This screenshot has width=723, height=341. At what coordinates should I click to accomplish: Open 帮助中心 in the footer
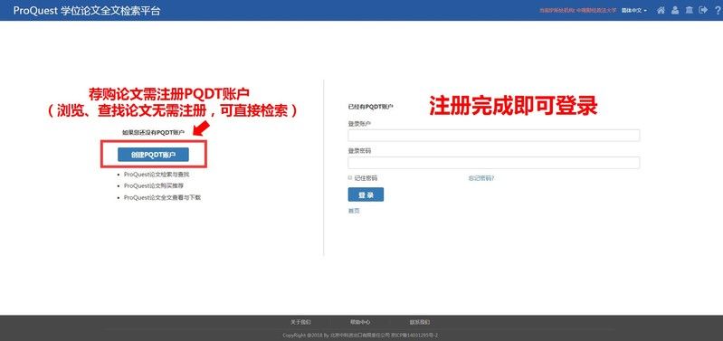(360, 322)
